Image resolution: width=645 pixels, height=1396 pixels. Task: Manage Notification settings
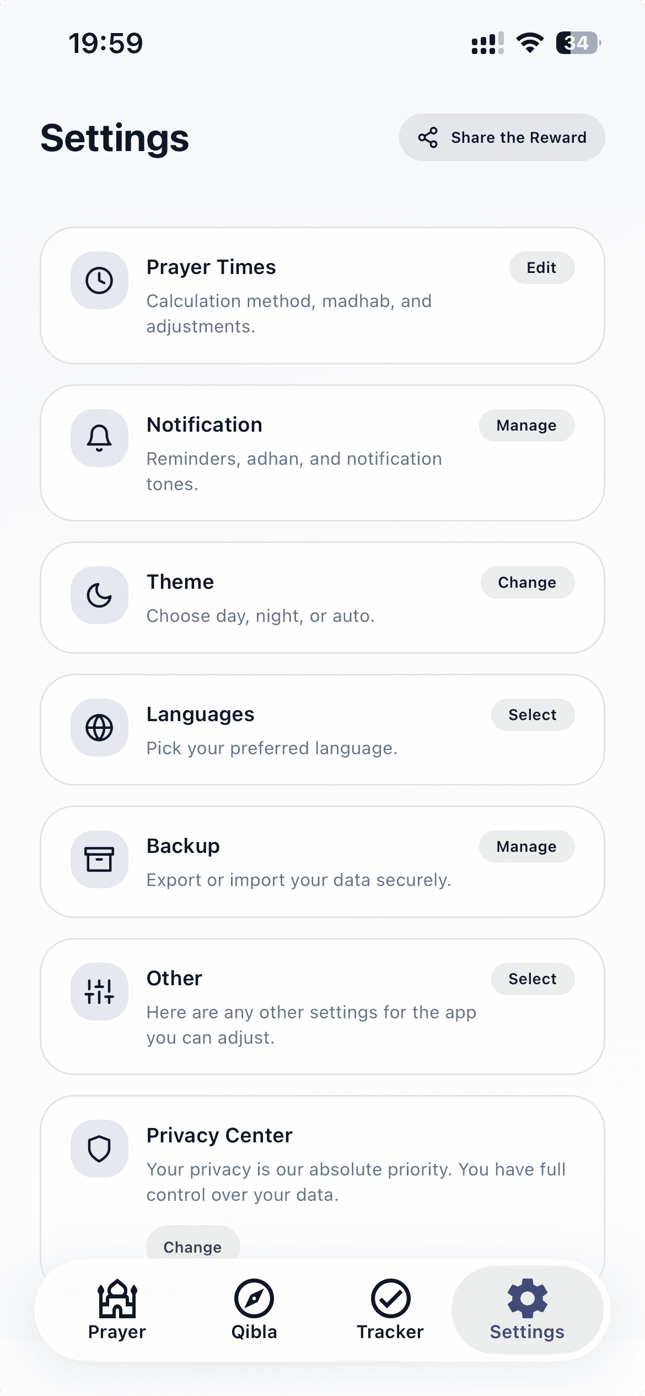click(526, 425)
